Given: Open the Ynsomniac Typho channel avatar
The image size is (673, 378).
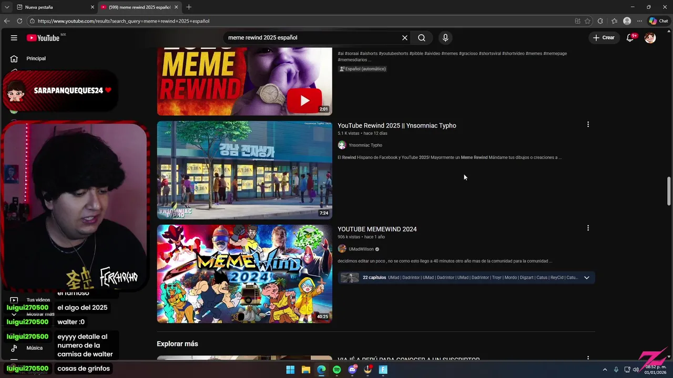Looking at the screenshot, I should [x=342, y=145].
